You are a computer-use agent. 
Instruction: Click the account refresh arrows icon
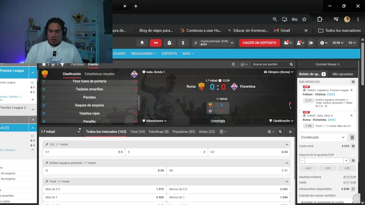pos(196,43)
